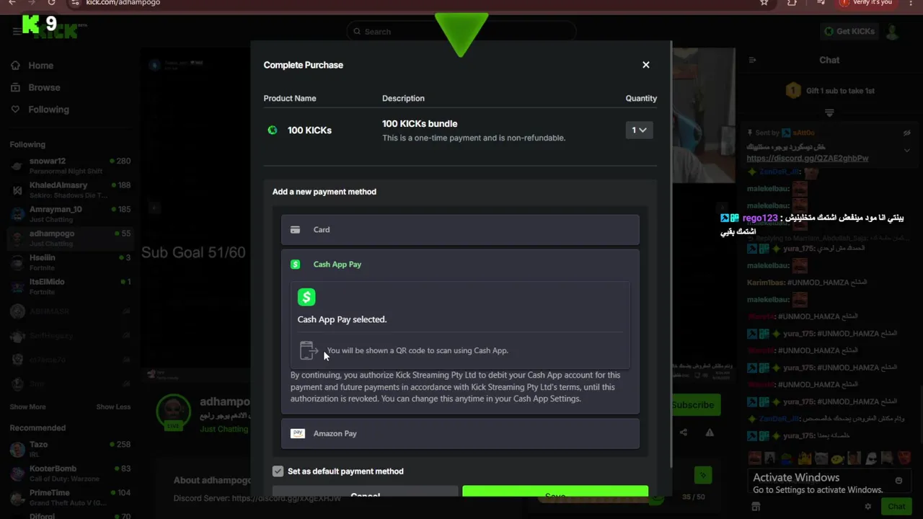Click the large green Cash App dollar icon
This screenshot has width=923, height=519.
pyautogui.click(x=306, y=297)
